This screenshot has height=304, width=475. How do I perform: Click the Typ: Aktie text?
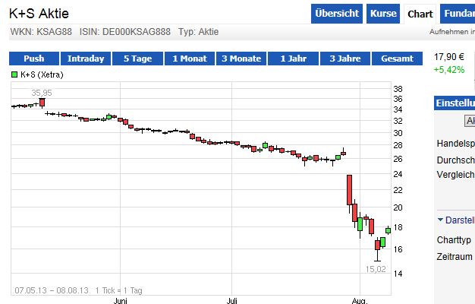pyautogui.click(x=198, y=32)
